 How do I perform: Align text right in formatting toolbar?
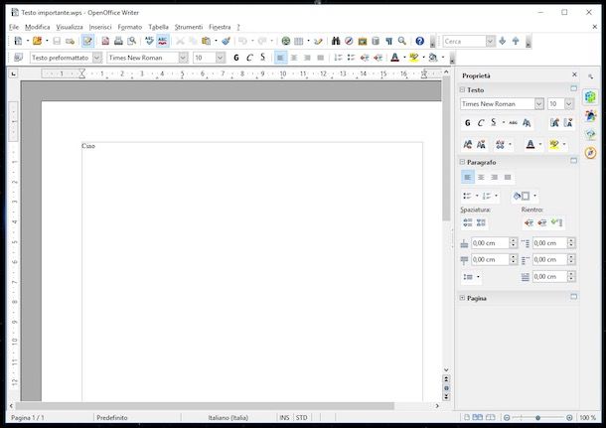tap(307, 58)
